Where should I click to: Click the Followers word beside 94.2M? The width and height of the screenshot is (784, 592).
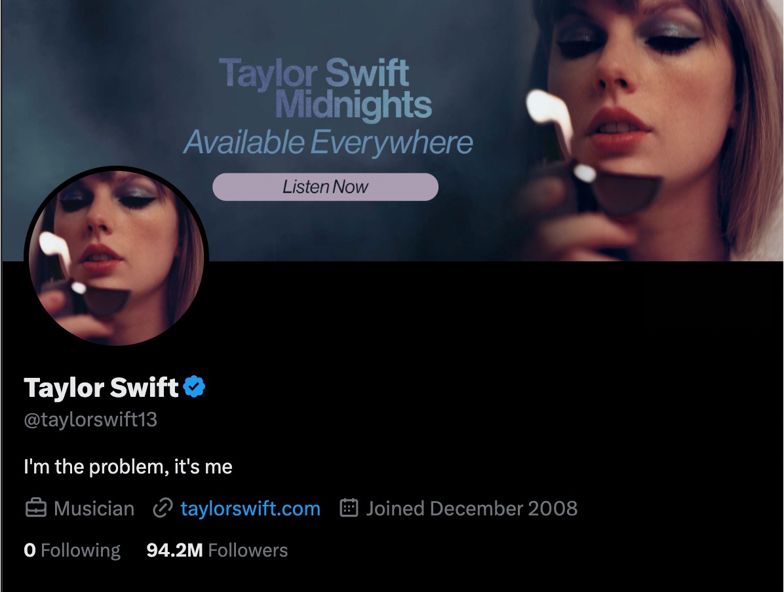point(248,550)
